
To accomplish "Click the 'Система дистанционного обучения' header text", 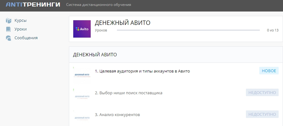I will (98, 5).
